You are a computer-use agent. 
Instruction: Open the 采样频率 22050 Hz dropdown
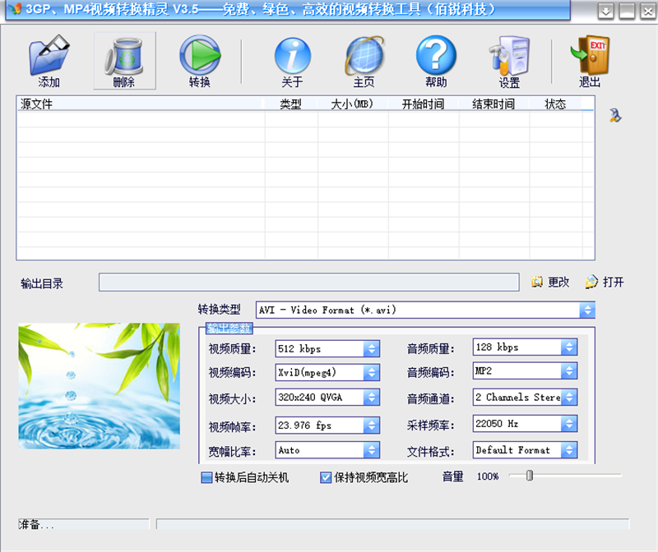pyautogui.click(x=569, y=423)
